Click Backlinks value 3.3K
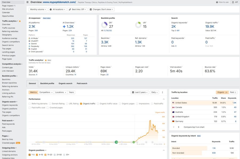The image size is (240, 159). [105, 42]
